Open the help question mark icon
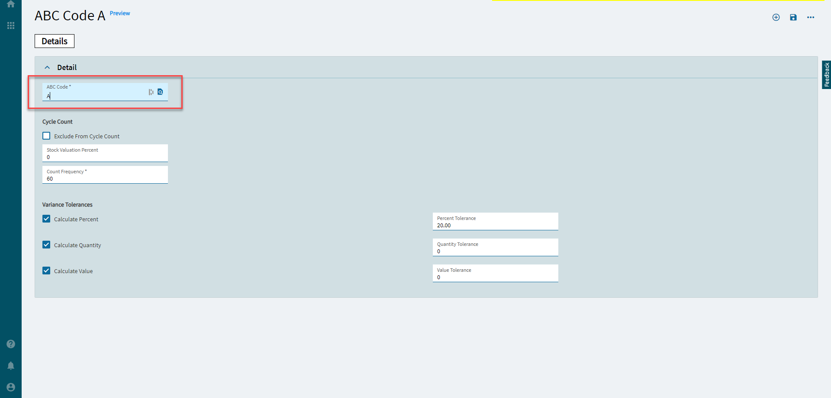This screenshot has width=831, height=398. point(11,344)
